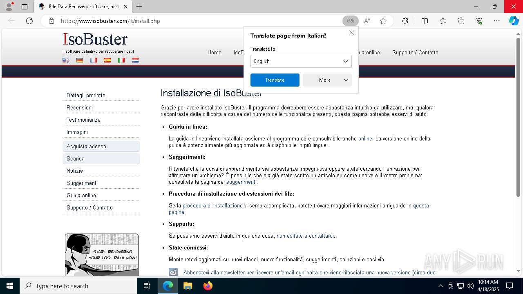523x294 pixels.
Task: Open Notizie in sidebar
Action: tap(101, 171)
